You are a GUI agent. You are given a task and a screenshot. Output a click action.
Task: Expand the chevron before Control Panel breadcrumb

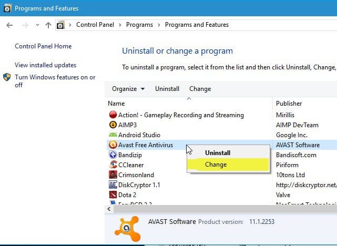[x=70, y=25]
